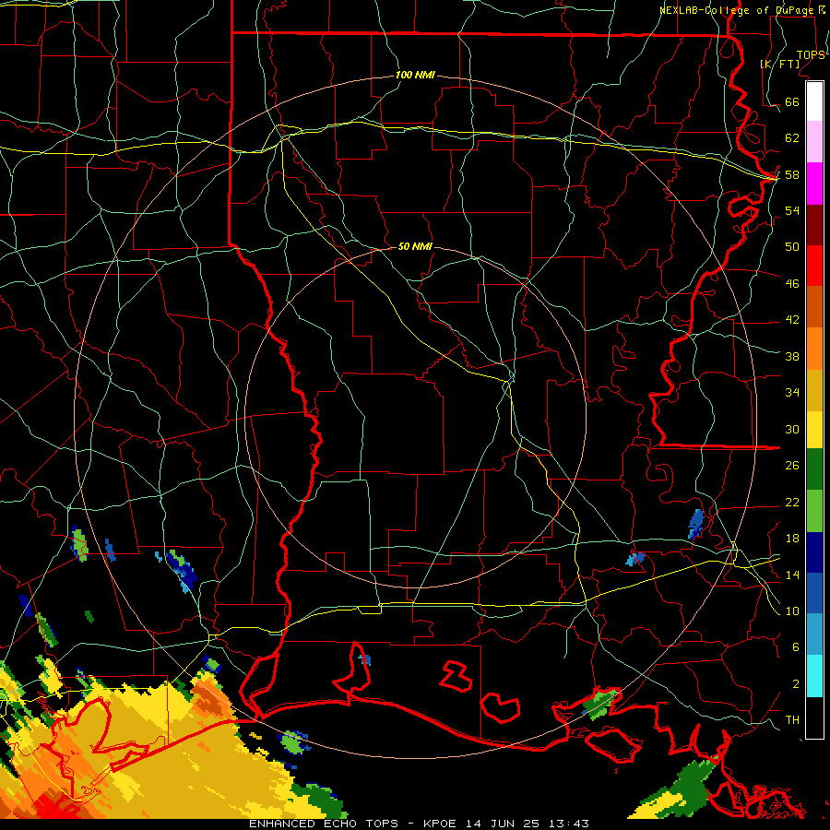Click the "54" legend value
This screenshot has height=830, width=830.
click(792, 210)
